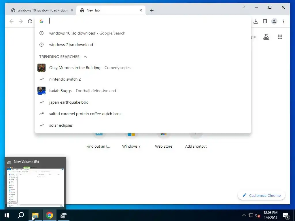This screenshot has width=295, height=221.
Task: Select Isaiah Buggs suggestion
Action: click(x=143, y=91)
